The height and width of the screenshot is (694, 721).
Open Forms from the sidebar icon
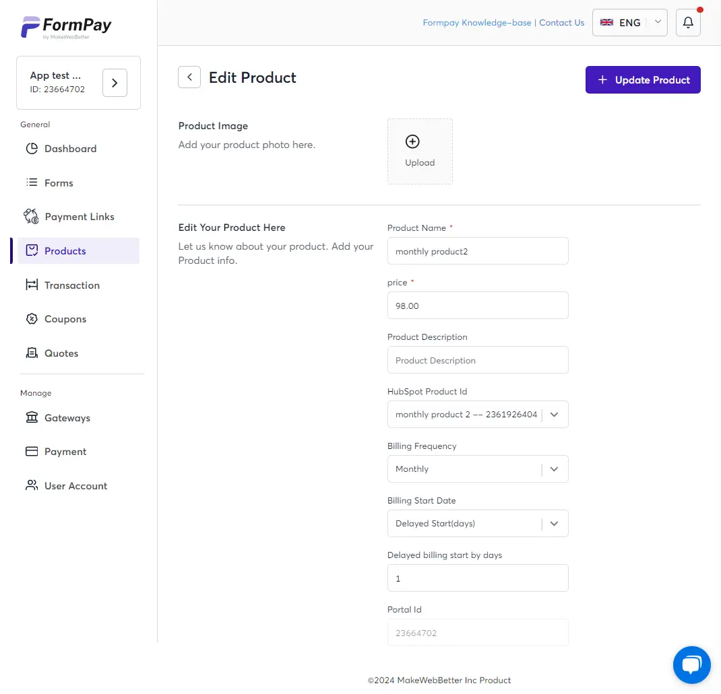[30, 182]
